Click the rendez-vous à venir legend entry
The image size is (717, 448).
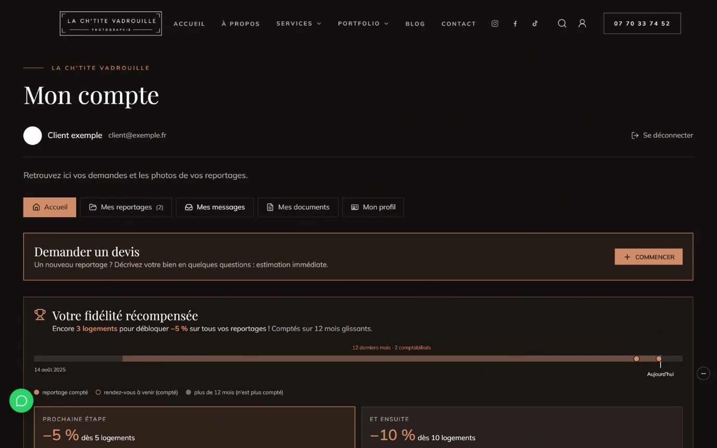click(x=137, y=392)
